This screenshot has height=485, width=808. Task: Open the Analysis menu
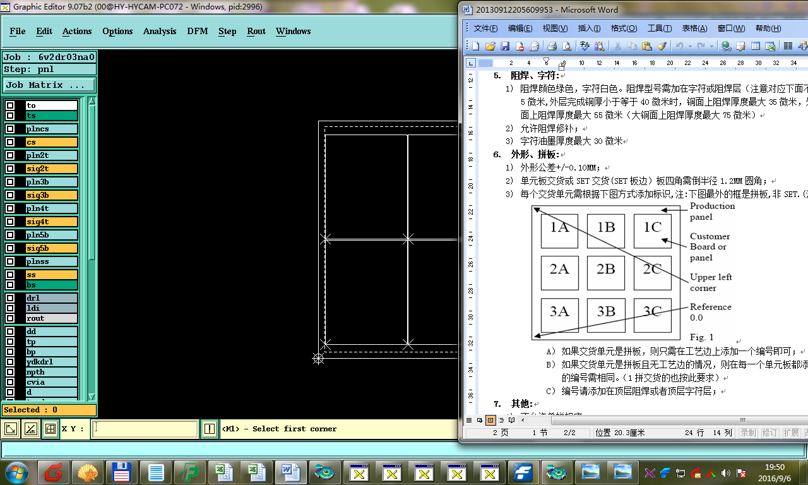point(160,31)
